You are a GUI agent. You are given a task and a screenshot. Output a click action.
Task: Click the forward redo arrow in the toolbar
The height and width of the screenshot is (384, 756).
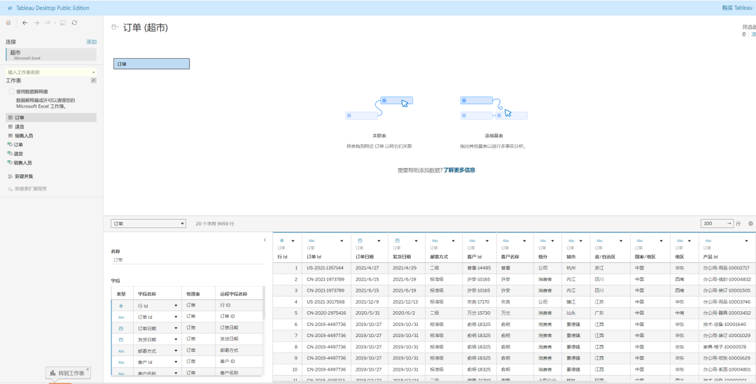point(36,22)
